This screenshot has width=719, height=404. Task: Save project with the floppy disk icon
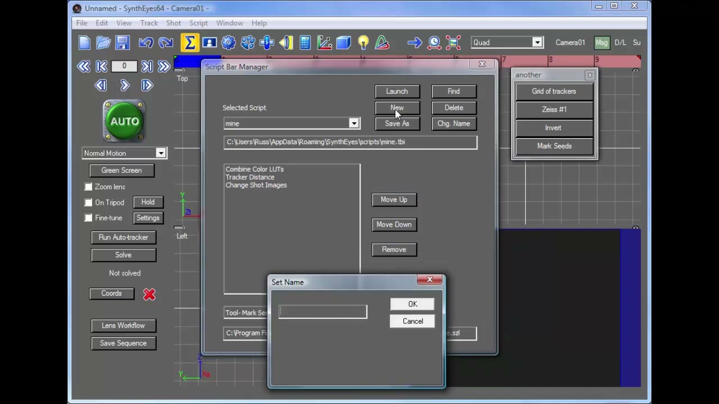pos(122,43)
